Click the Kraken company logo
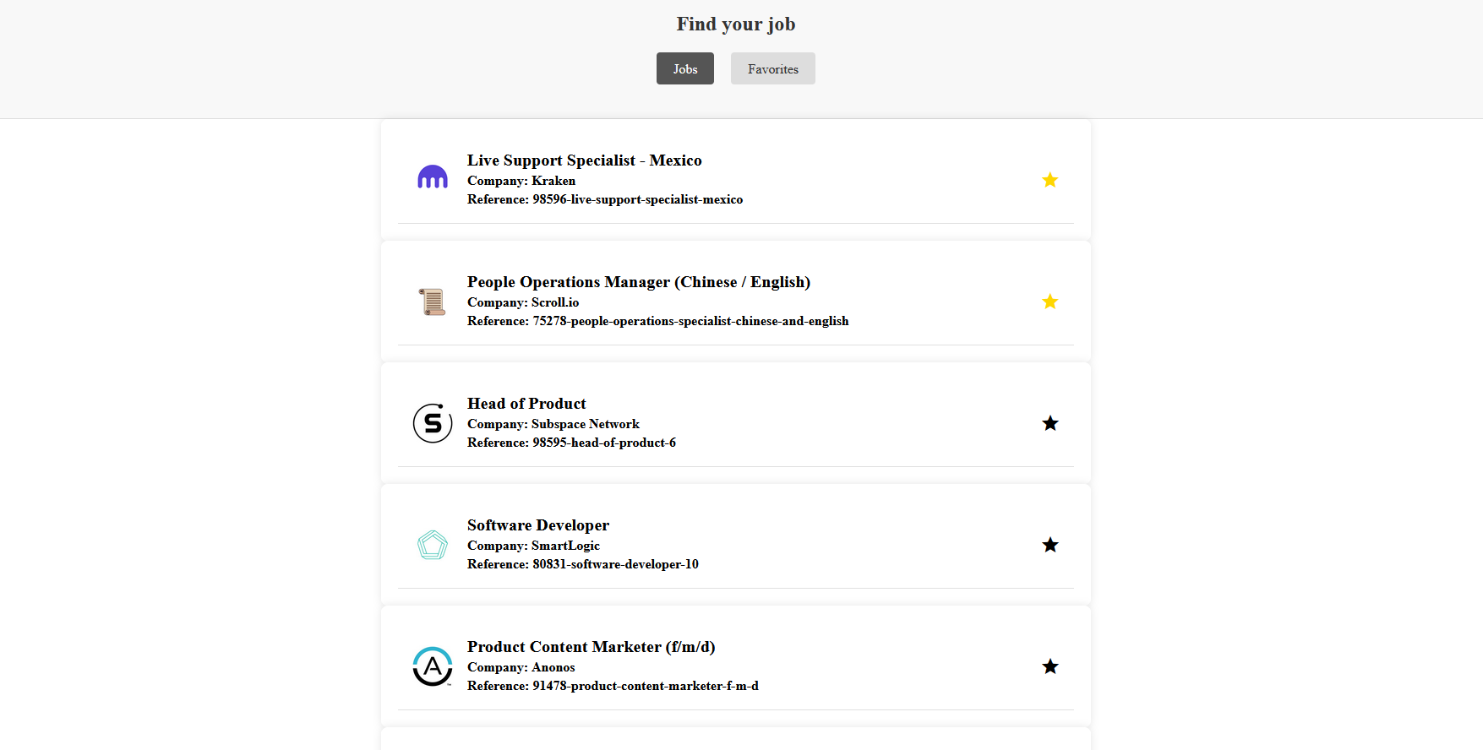This screenshot has height=750, width=1483. pos(432,177)
